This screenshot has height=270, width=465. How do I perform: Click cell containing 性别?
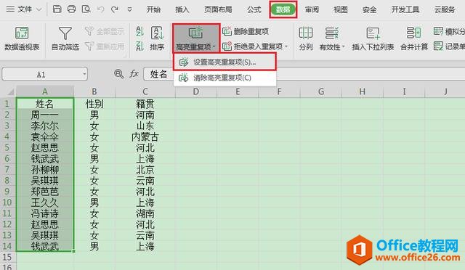94,104
